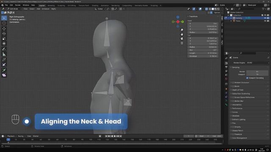Pick the Measure ruler tool

tap(4, 54)
